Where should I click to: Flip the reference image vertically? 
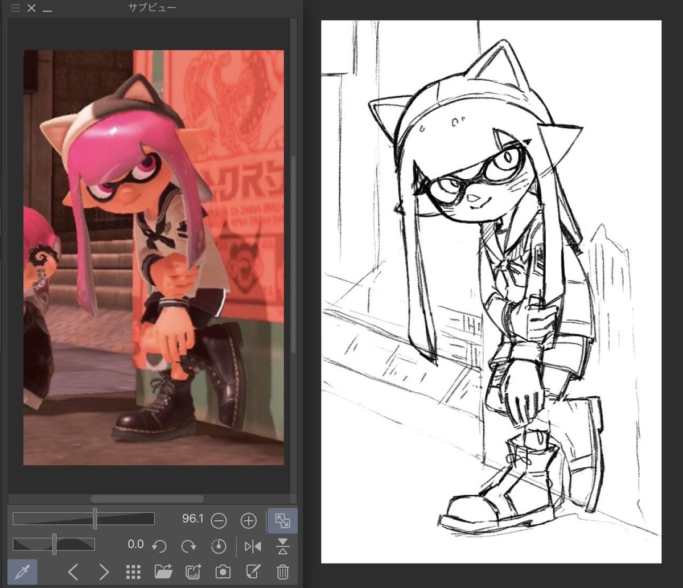tap(283, 546)
